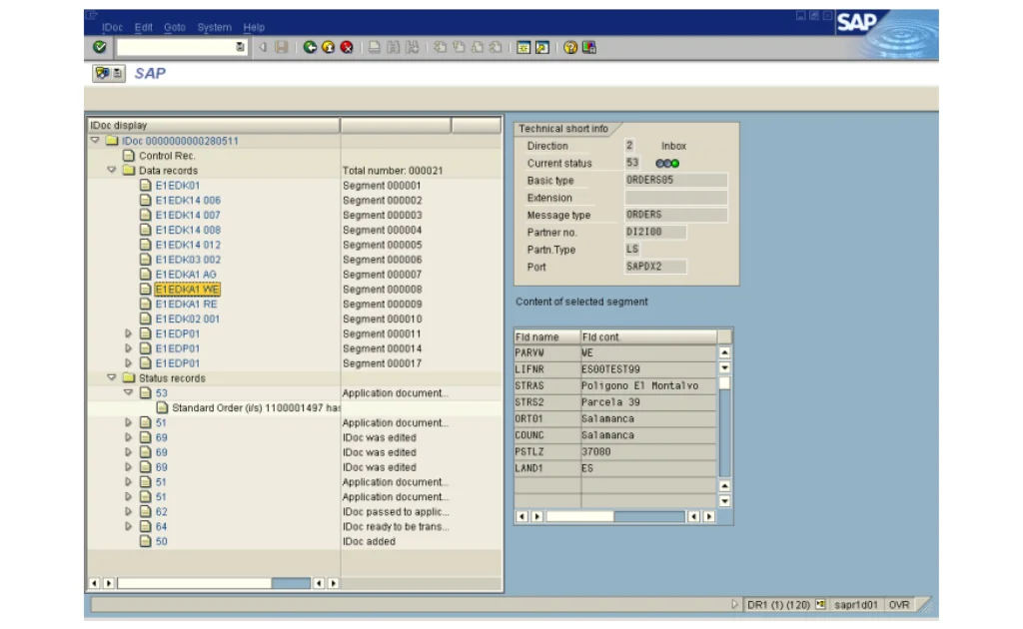Click the application toolbar button beside SAP title
The image size is (1023, 629).
108,73
